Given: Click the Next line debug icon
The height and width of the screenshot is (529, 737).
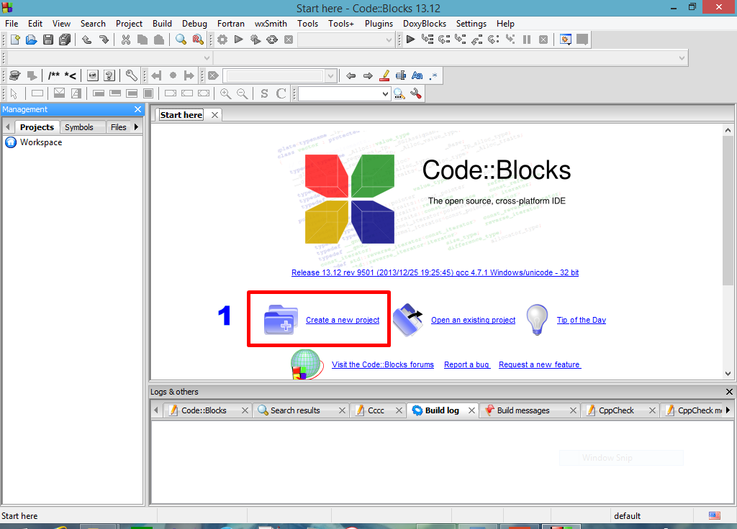Looking at the screenshot, I should point(443,40).
